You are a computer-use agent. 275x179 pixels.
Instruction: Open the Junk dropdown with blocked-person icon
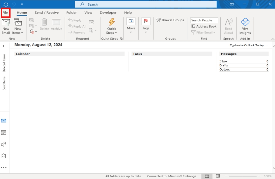pyautogui.click(x=33, y=32)
